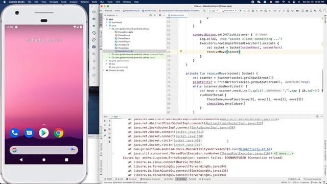
Task: Raise emulator volume with the top speaker icon
Action: [x=94, y=19]
